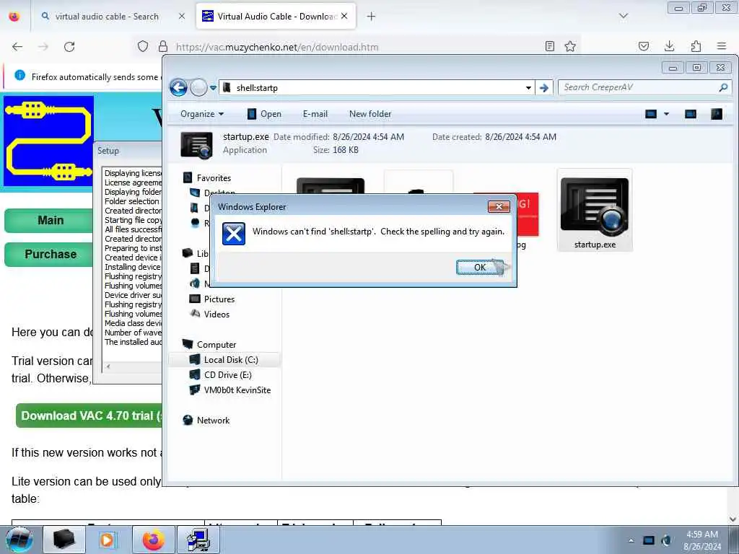Open the Firefox extensions icon

coord(696,46)
